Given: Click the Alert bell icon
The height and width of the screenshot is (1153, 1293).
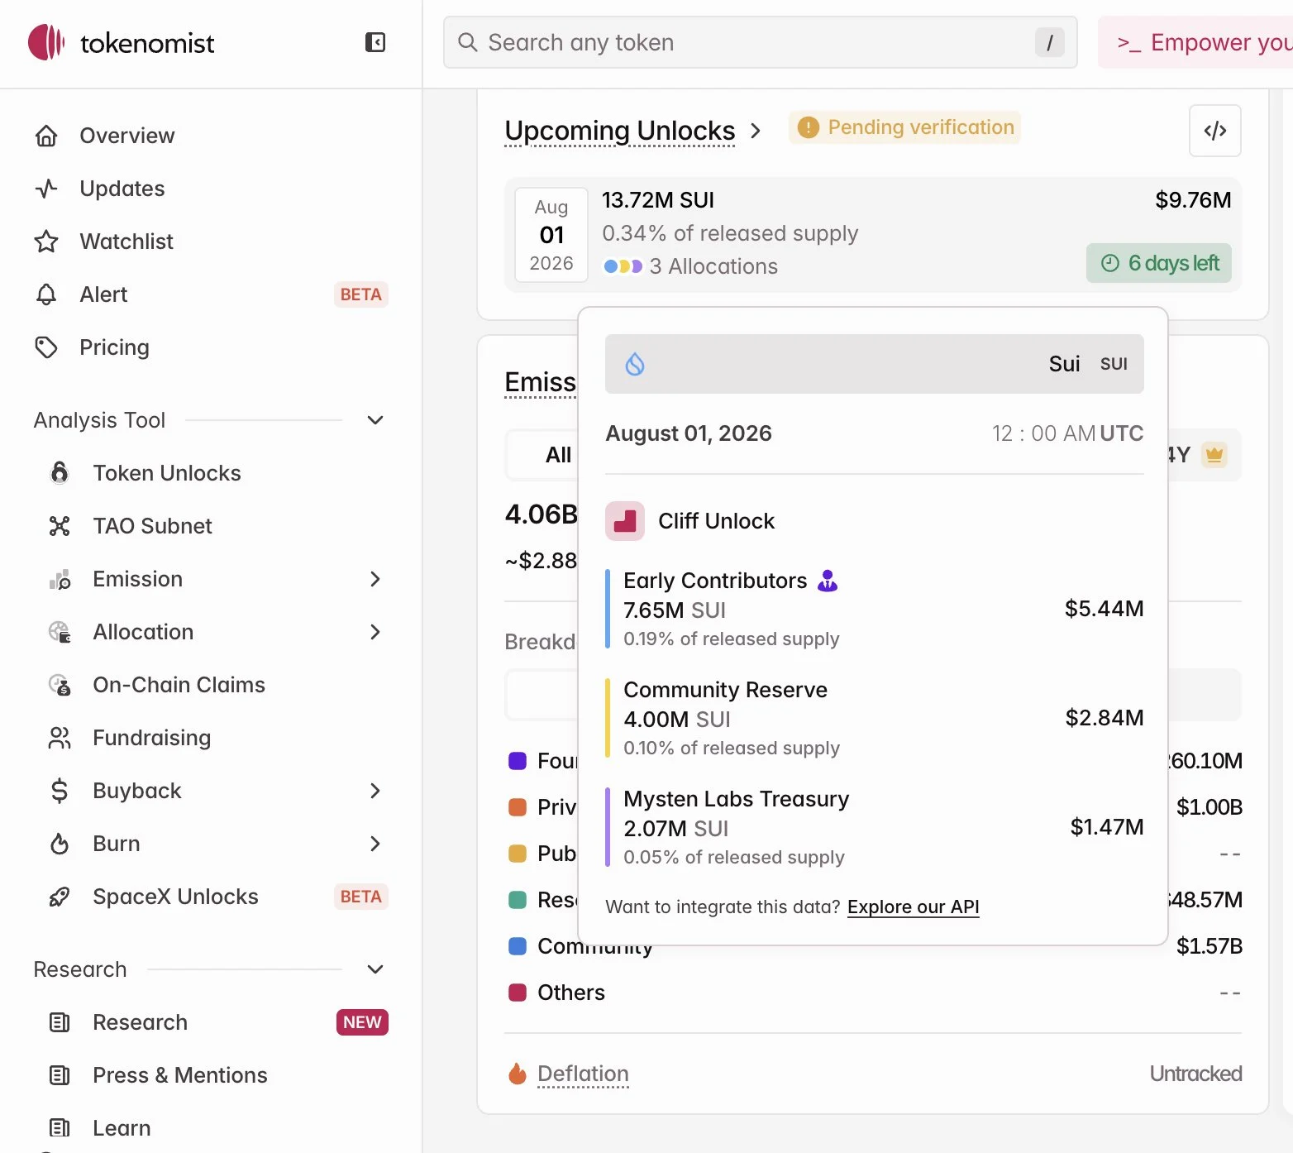Looking at the screenshot, I should point(46,294).
